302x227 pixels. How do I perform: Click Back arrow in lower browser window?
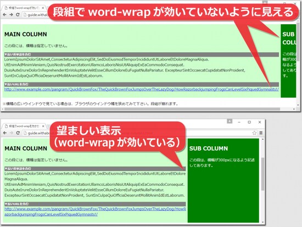click(5, 133)
